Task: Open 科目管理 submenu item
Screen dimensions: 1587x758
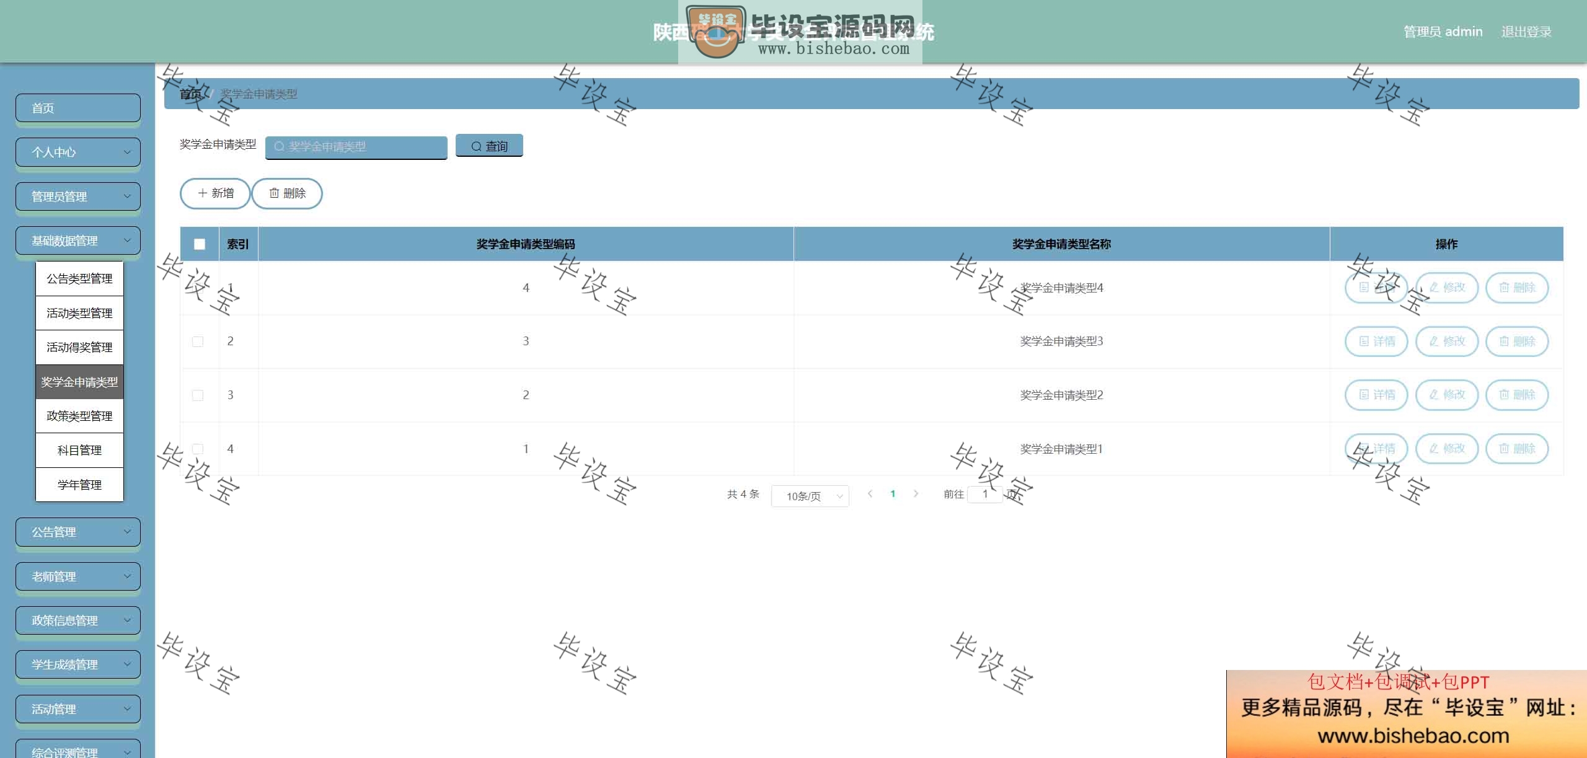Action: [79, 451]
